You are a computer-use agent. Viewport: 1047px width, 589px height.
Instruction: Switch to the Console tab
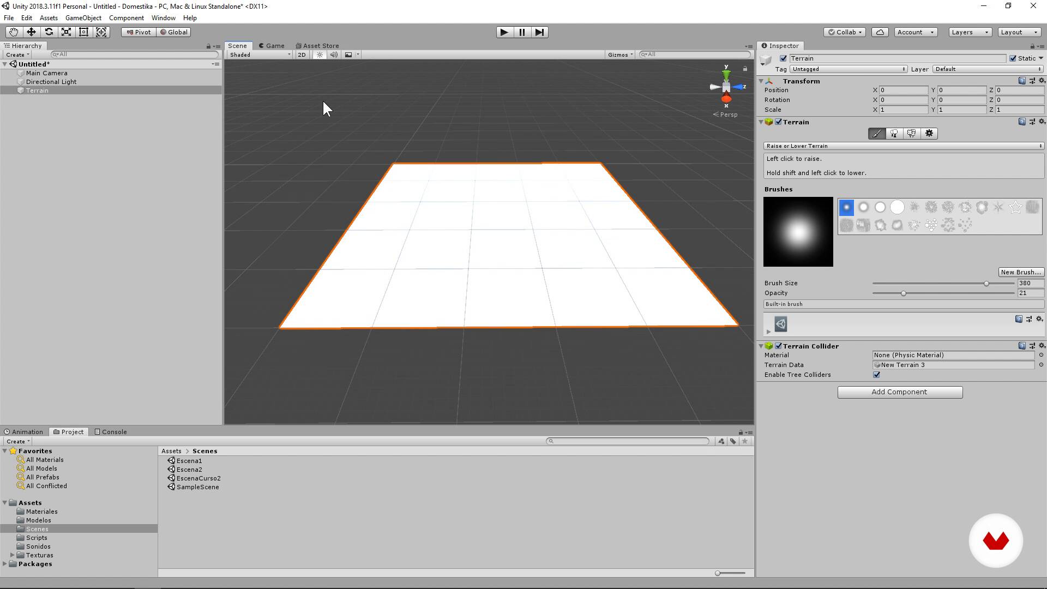click(111, 432)
